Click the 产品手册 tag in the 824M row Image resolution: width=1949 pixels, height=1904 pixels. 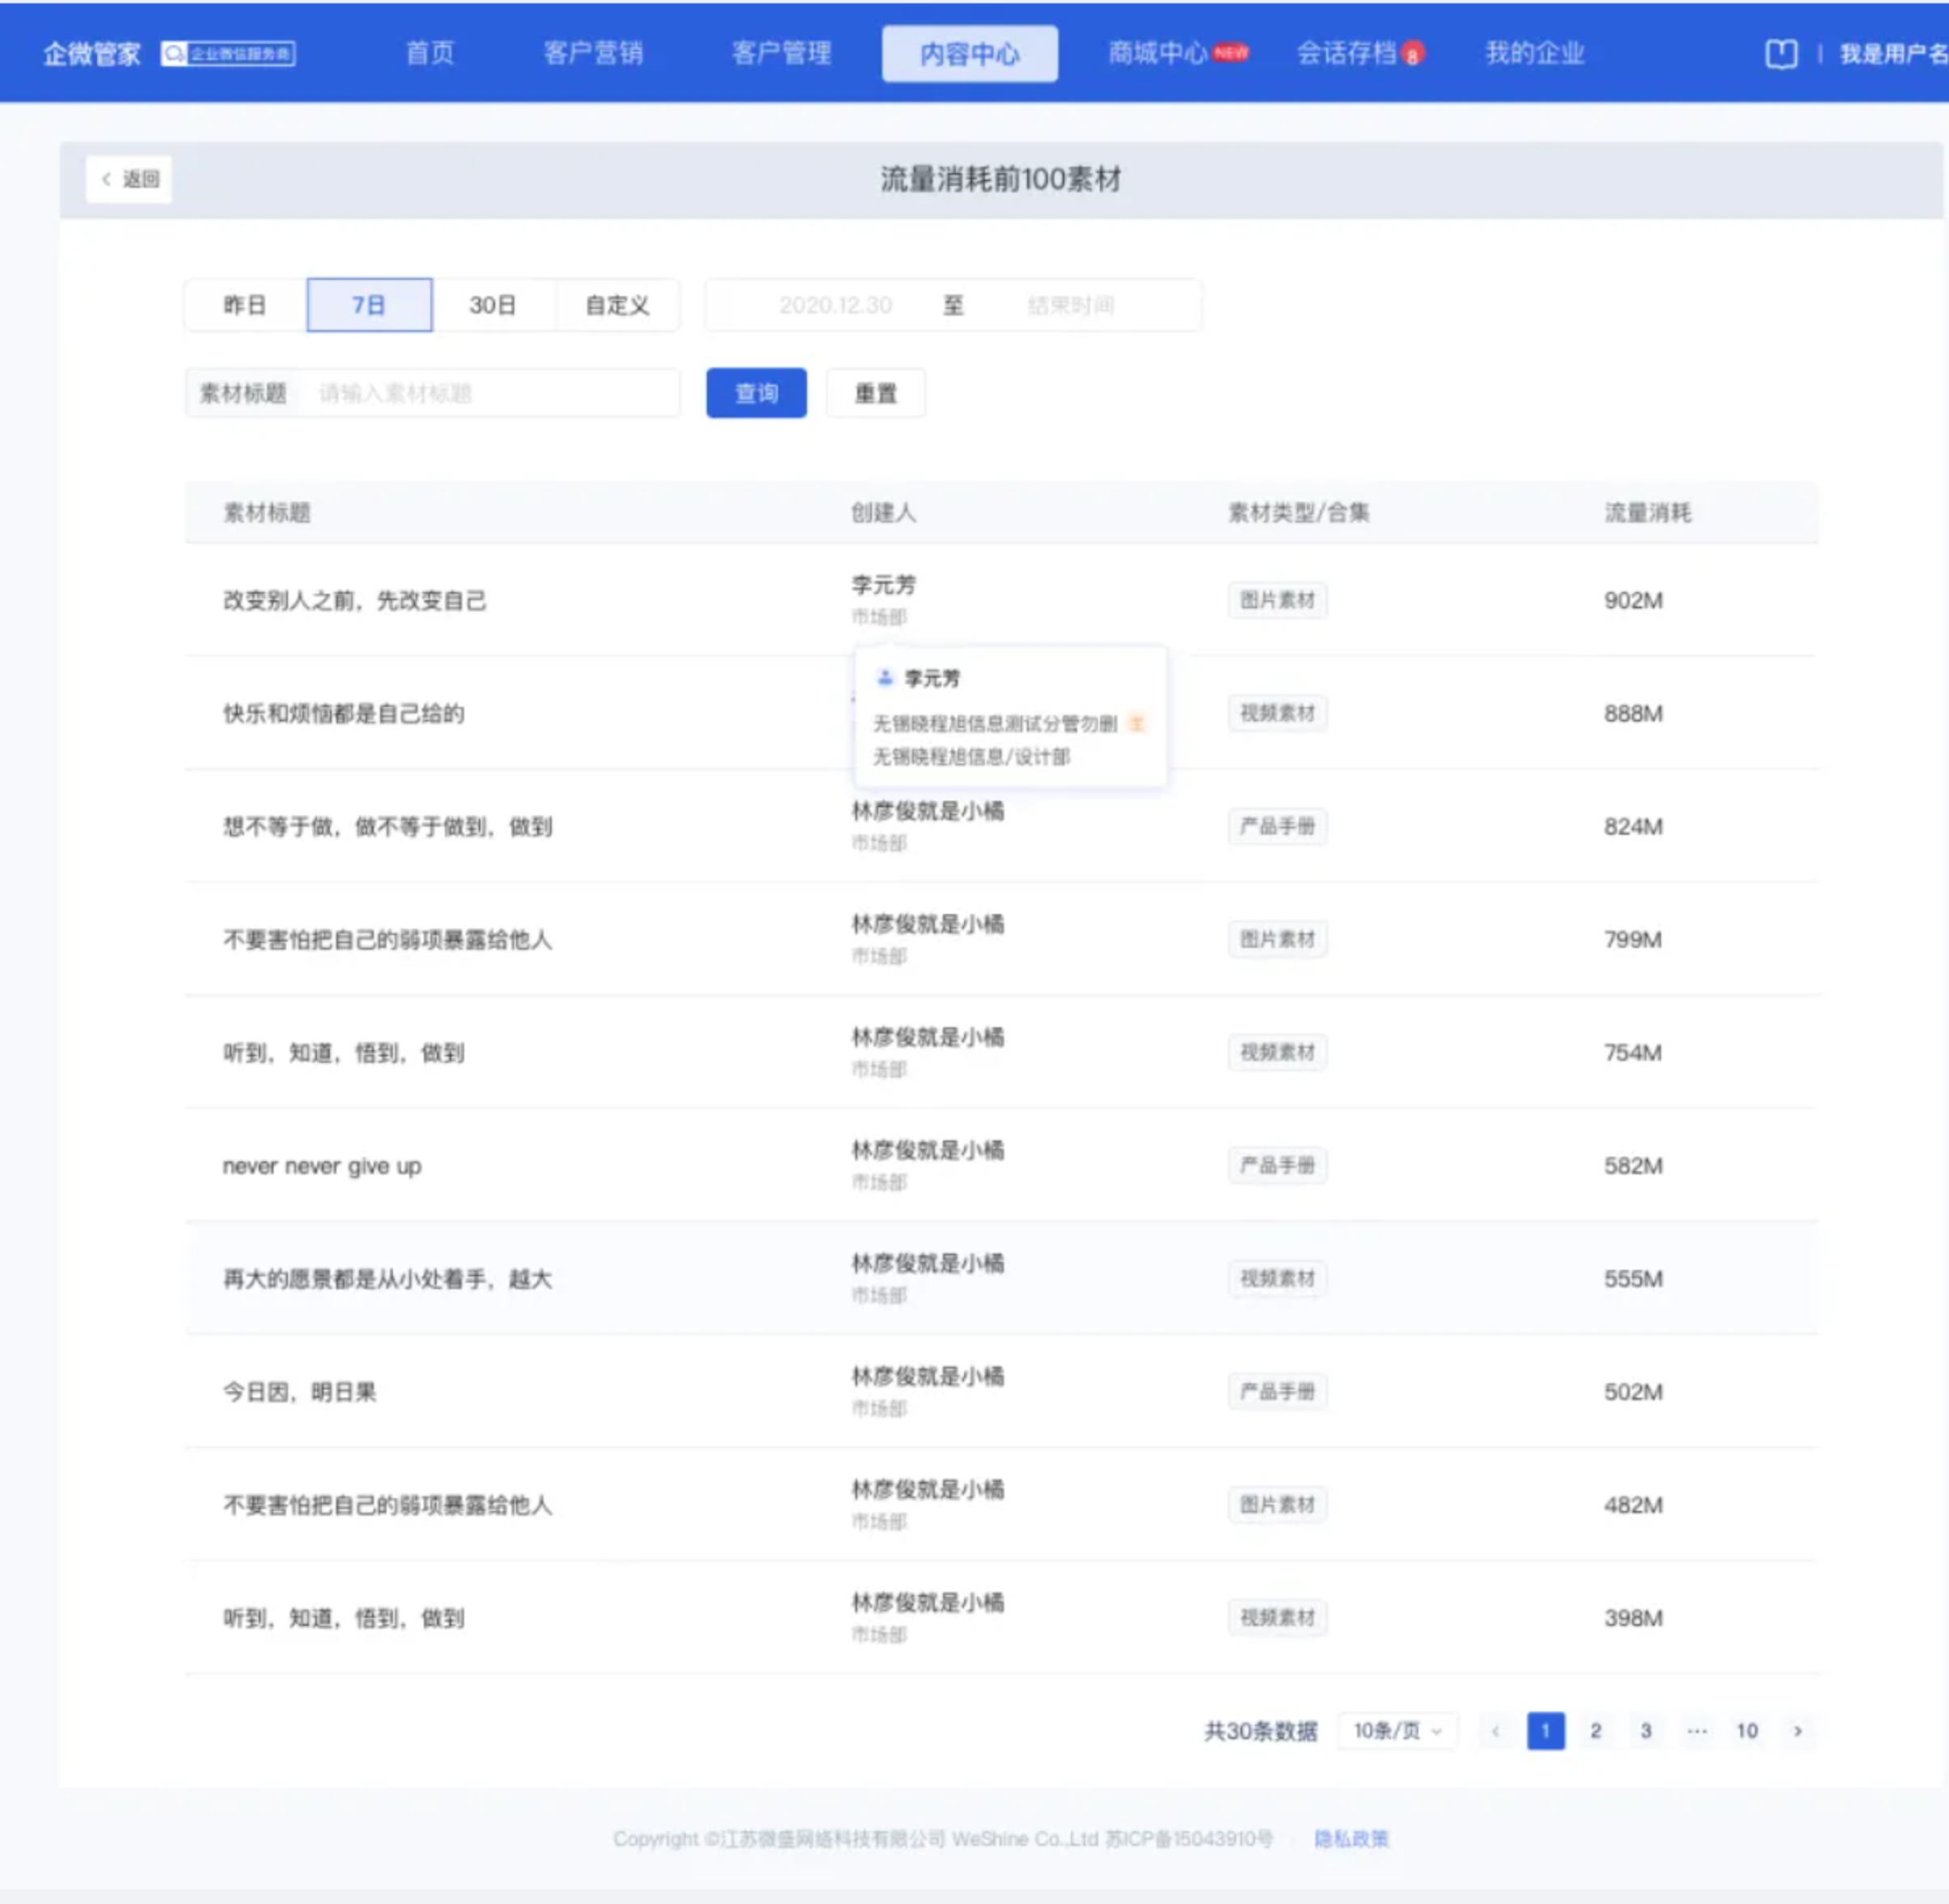1277,826
